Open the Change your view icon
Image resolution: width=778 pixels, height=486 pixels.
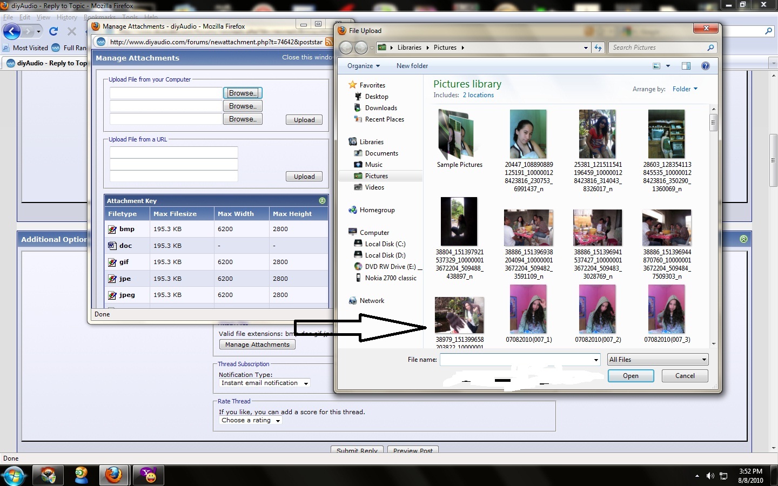point(656,66)
